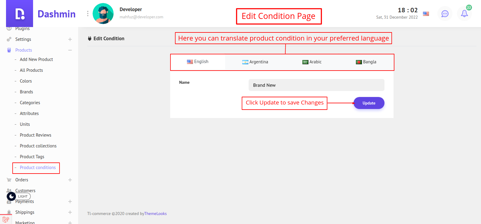Click the developer profile avatar
The height and width of the screenshot is (224, 481).
(x=103, y=14)
